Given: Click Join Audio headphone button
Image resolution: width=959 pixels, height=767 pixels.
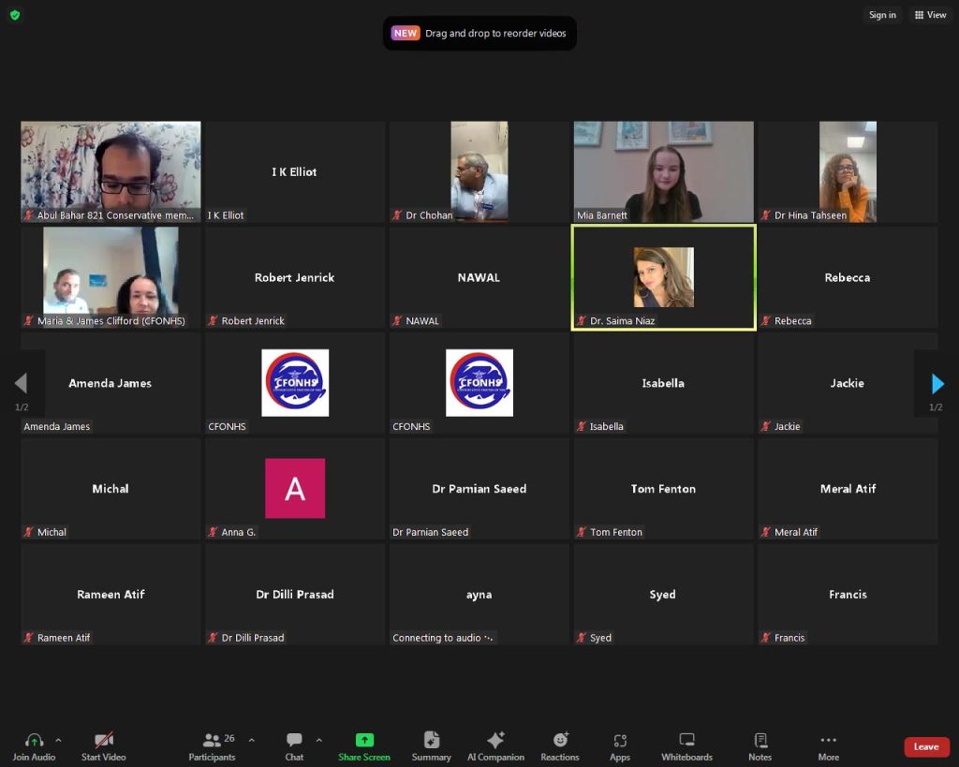Looking at the screenshot, I should click(34, 745).
